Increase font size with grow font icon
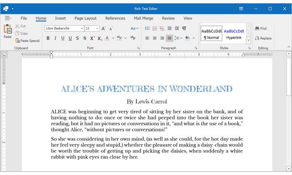 104,28
